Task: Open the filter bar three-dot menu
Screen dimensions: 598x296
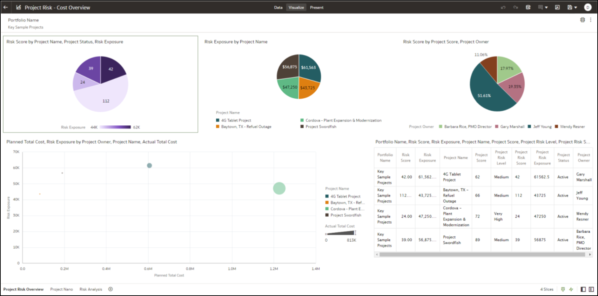Action: click(591, 20)
